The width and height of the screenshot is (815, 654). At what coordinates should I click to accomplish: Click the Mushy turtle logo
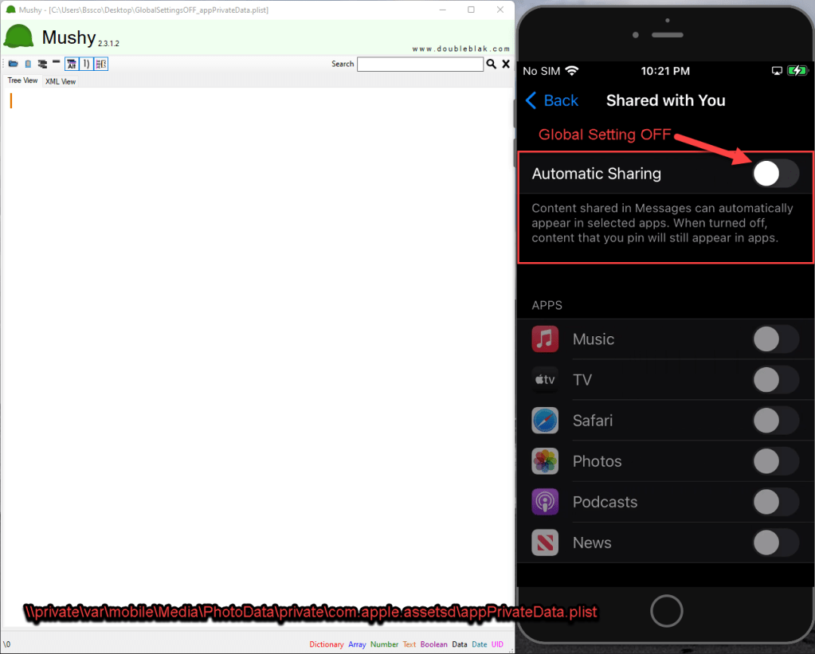pos(19,37)
